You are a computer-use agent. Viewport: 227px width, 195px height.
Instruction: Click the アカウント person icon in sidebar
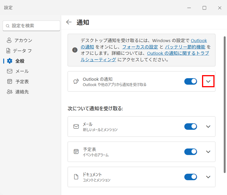click(9, 40)
